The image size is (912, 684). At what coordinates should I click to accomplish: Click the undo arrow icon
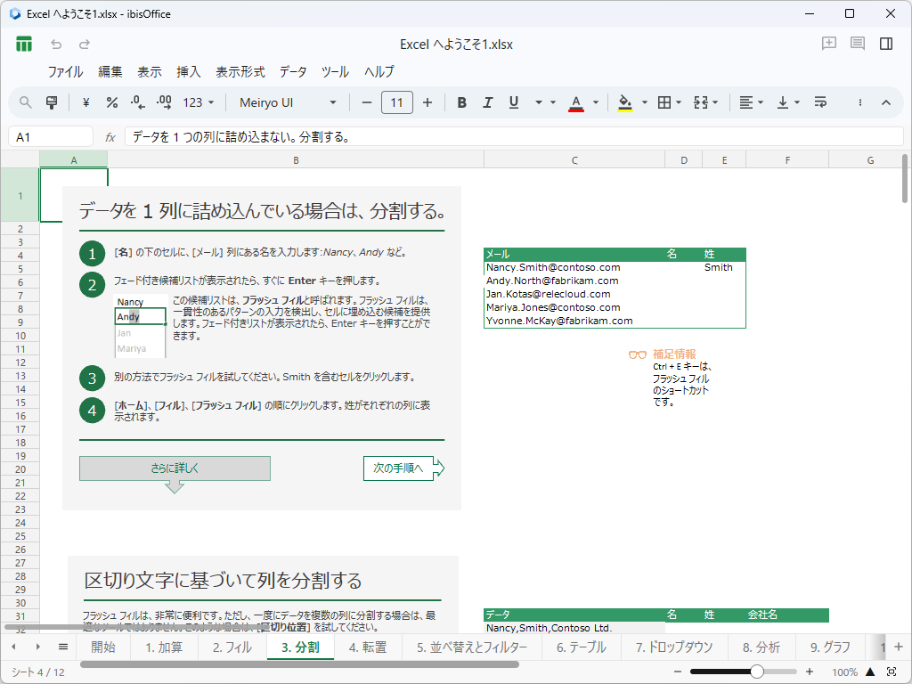56,45
